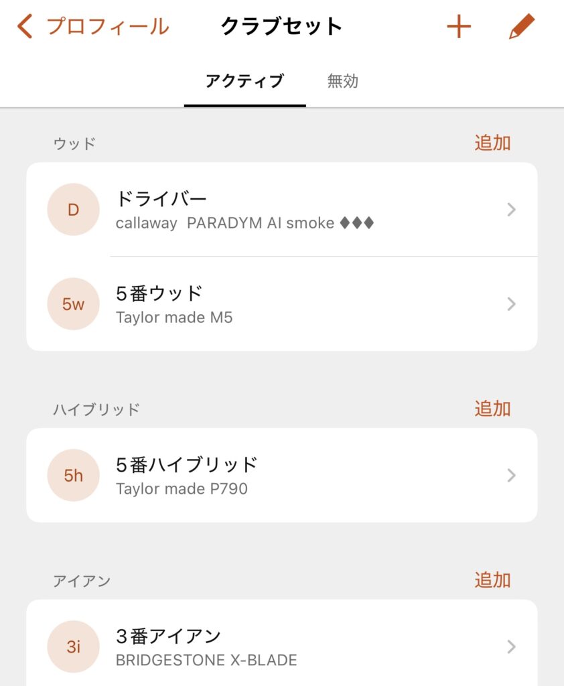Tap the "5w" club badge icon

point(74,304)
